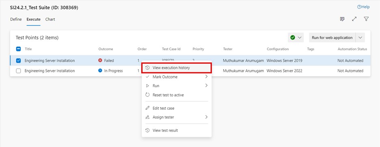
Task: Check the Windows Server 2022 row checkbox
Action: click(x=18, y=71)
